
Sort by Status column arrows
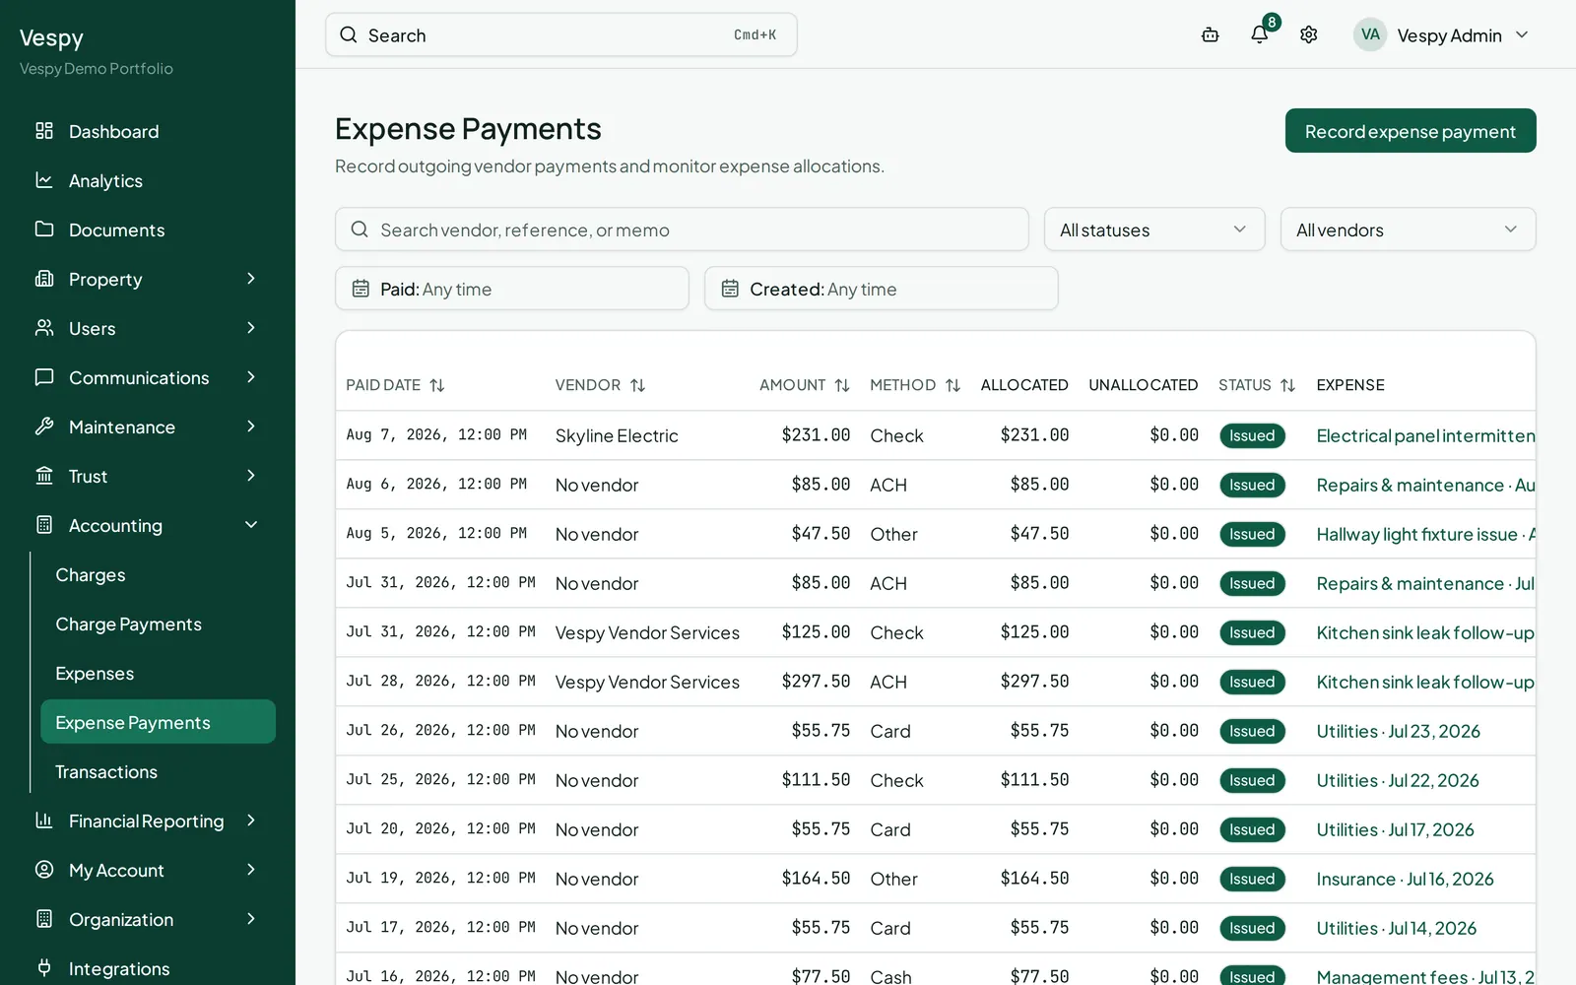click(1287, 385)
